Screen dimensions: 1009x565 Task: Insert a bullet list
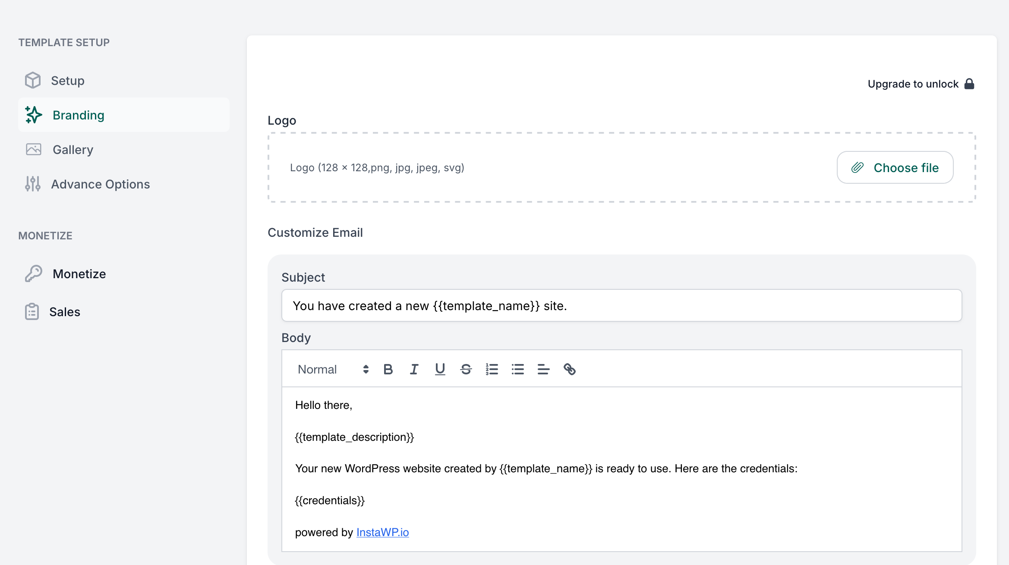(517, 369)
